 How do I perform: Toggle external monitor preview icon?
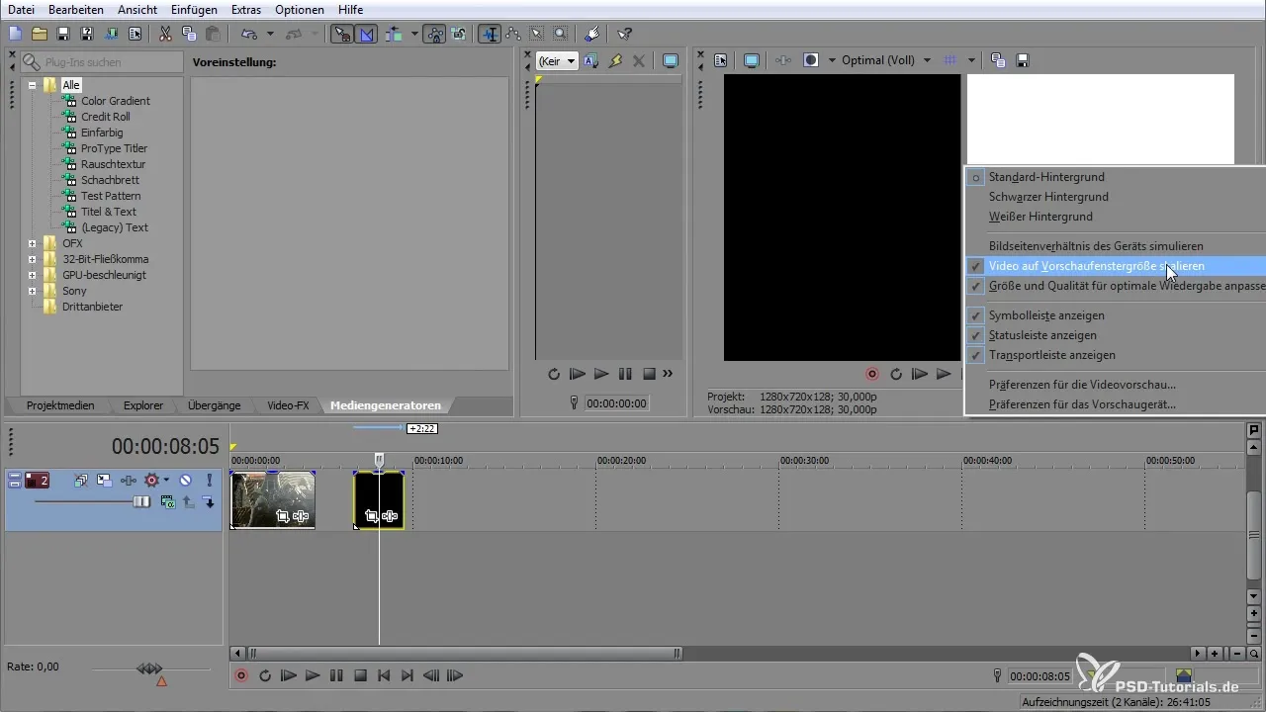[752, 60]
